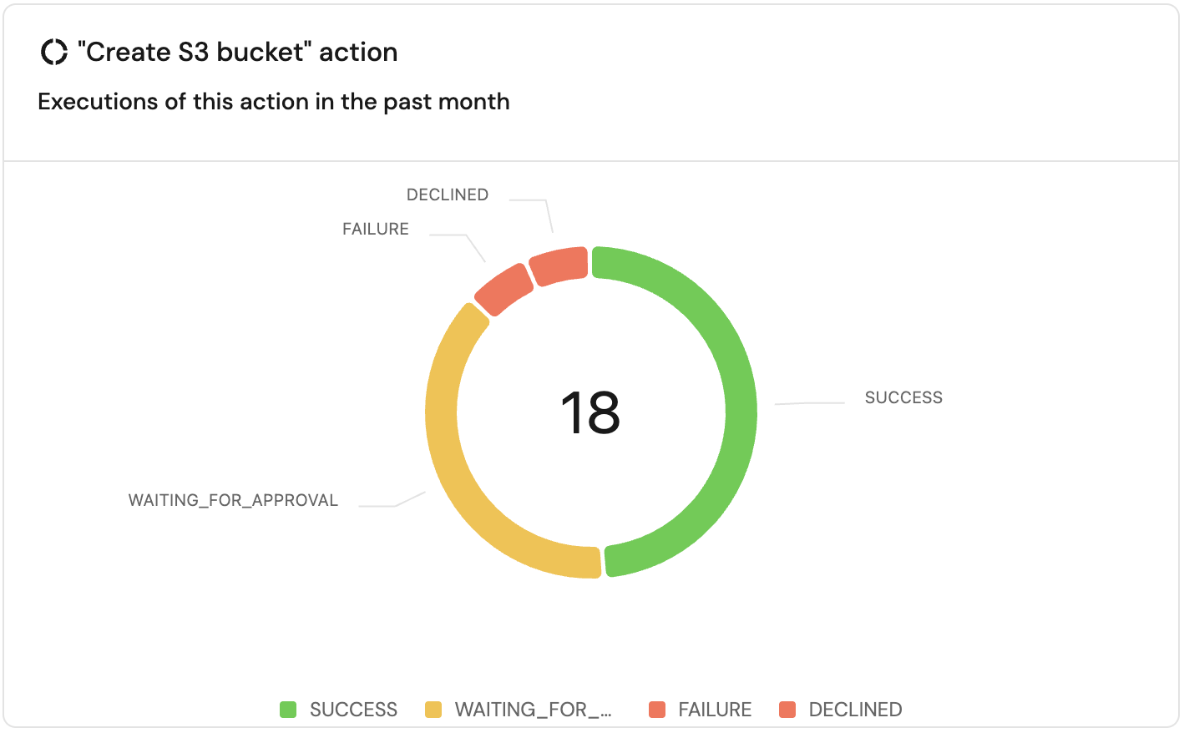Click the red FAILURE legend swatch
The image size is (1184, 733).
pyautogui.click(x=657, y=710)
